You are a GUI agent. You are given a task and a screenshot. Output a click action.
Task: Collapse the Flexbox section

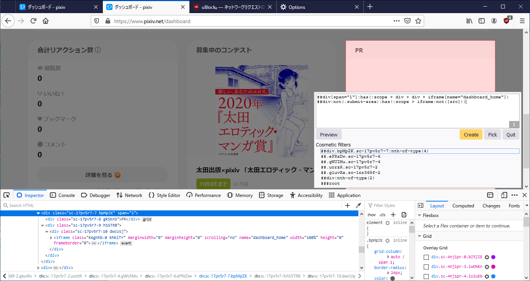coord(419,215)
